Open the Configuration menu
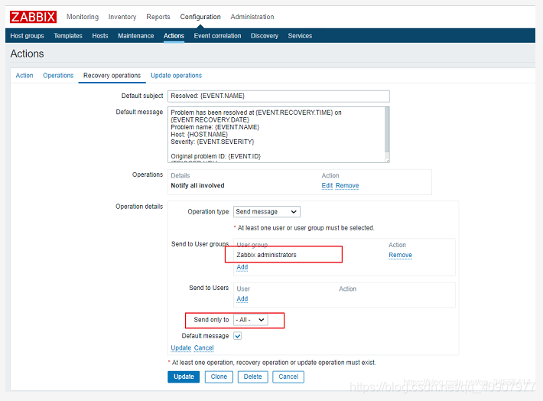543x401 pixels. click(200, 17)
